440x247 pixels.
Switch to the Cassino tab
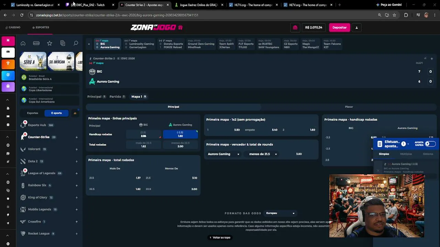(x=13, y=27)
